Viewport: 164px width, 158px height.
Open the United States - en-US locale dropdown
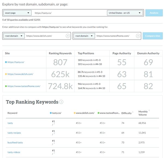(x=125, y=13)
